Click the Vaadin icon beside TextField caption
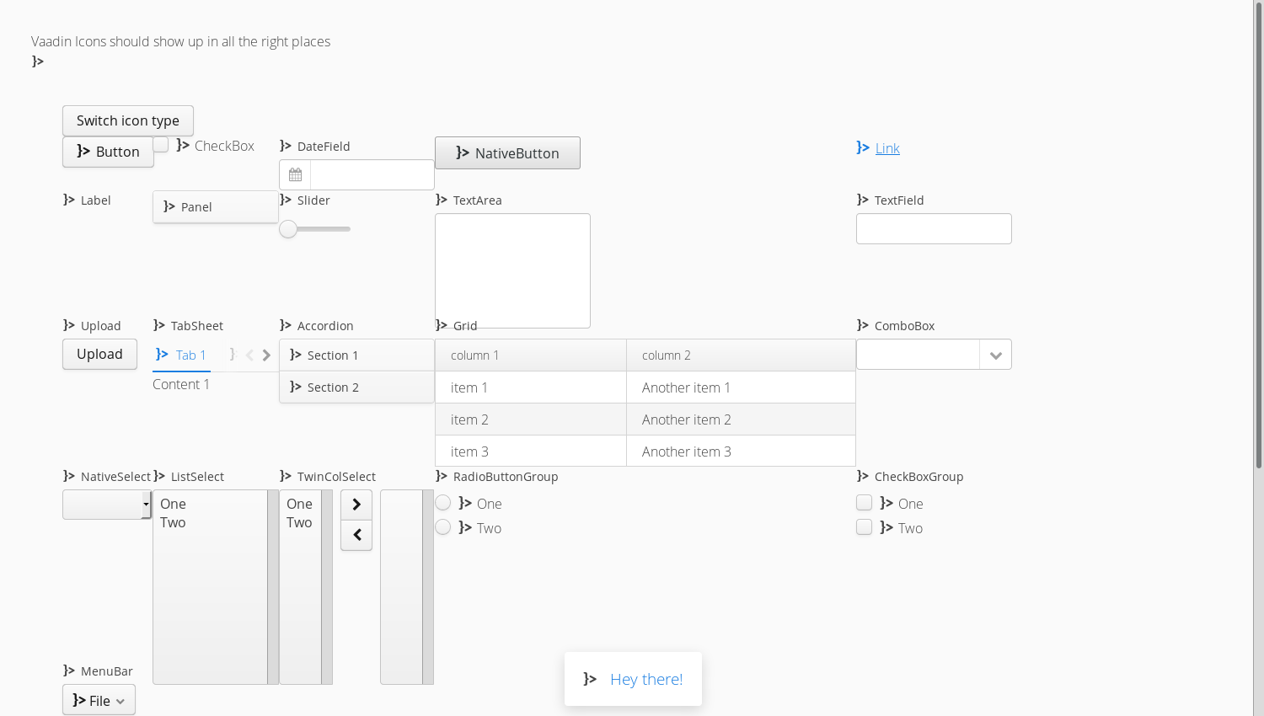The width and height of the screenshot is (1264, 716). point(863,200)
